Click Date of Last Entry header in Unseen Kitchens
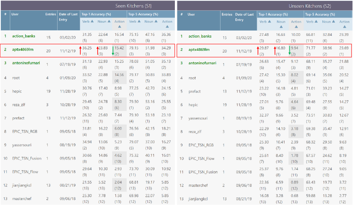 pos(244,17)
